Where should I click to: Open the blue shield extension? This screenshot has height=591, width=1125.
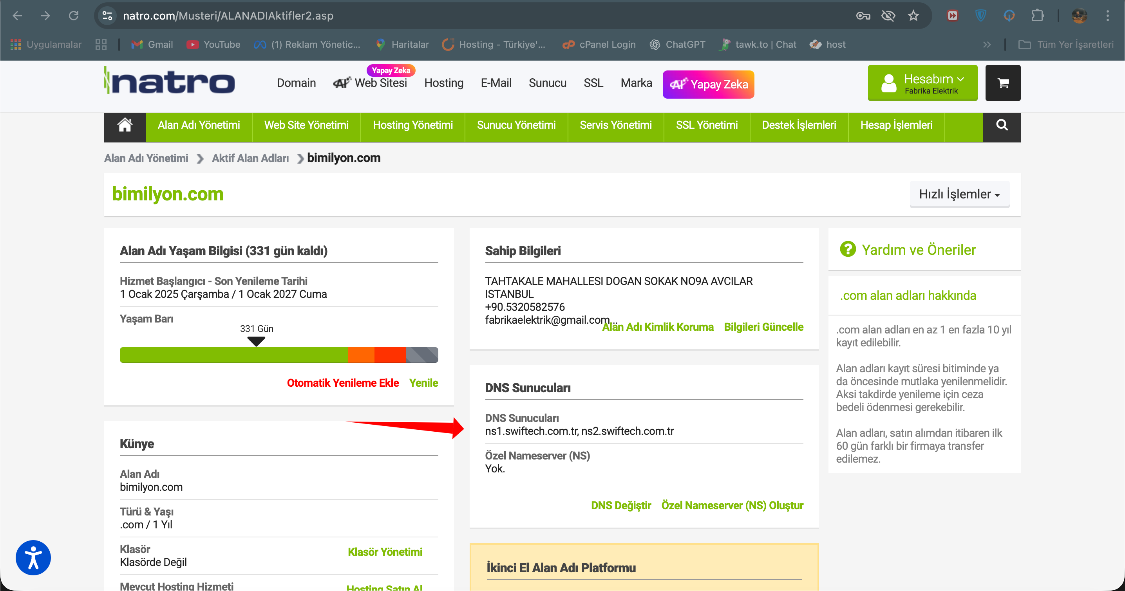coord(980,16)
